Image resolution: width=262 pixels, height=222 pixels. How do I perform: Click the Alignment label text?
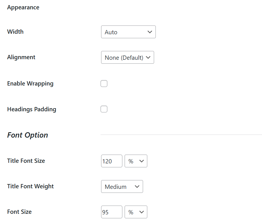pos(21,57)
